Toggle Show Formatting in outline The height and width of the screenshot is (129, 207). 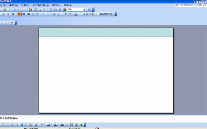(55, 10)
